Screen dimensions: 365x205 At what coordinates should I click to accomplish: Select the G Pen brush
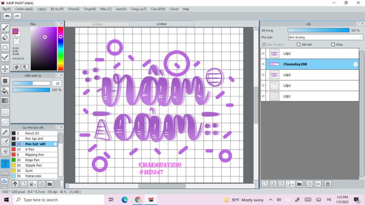(35, 149)
